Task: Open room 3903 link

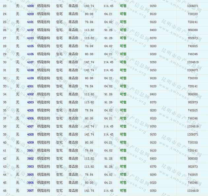Action: point(30,167)
